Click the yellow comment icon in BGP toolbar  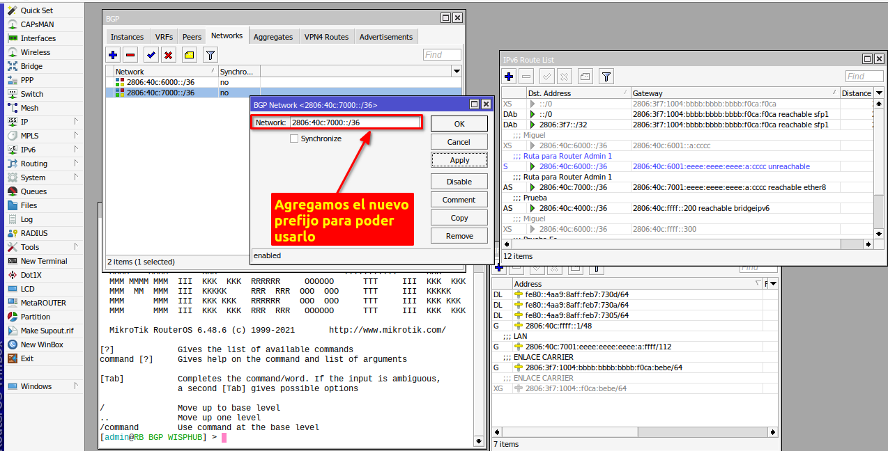click(189, 55)
